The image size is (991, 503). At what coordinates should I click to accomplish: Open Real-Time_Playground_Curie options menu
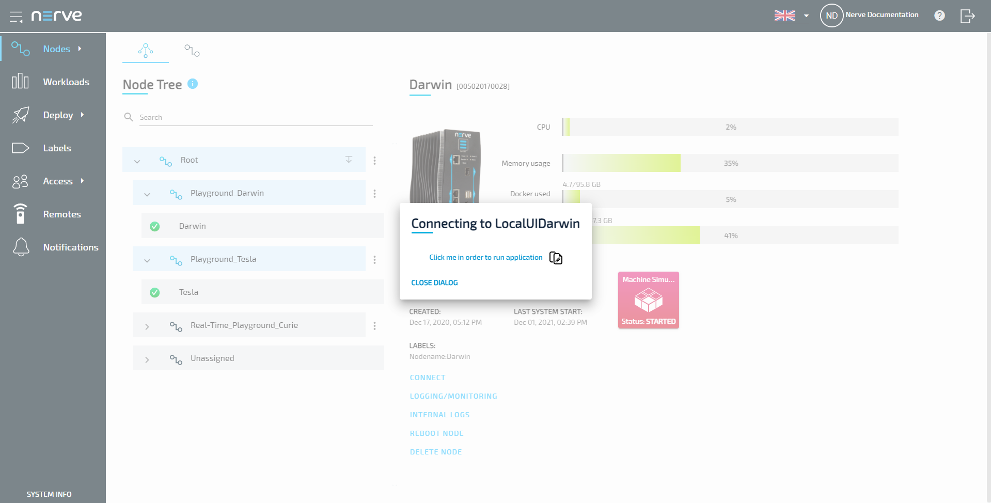pos(375,326)
